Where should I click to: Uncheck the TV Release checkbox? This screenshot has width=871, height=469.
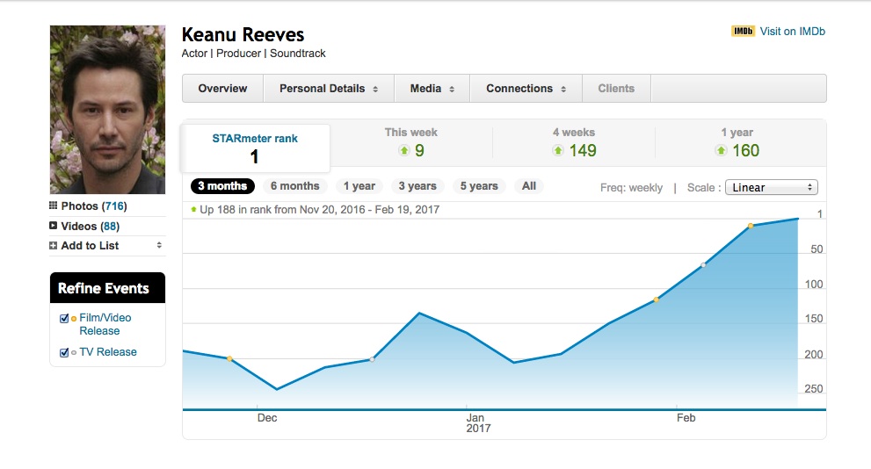click(x=64, y=352)
